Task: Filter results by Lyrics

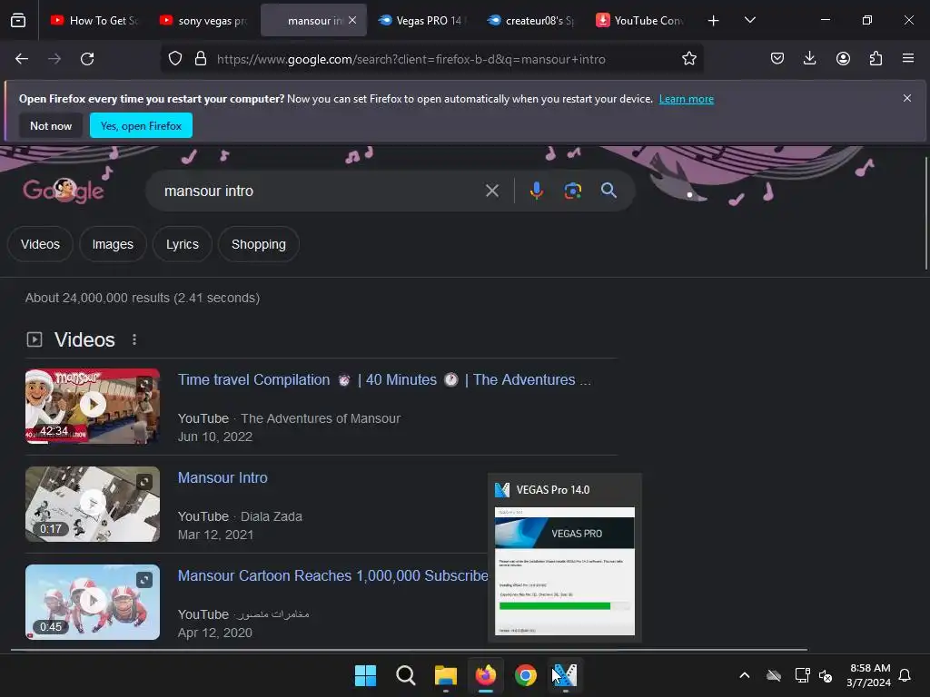Action: [x=182, y=244]
